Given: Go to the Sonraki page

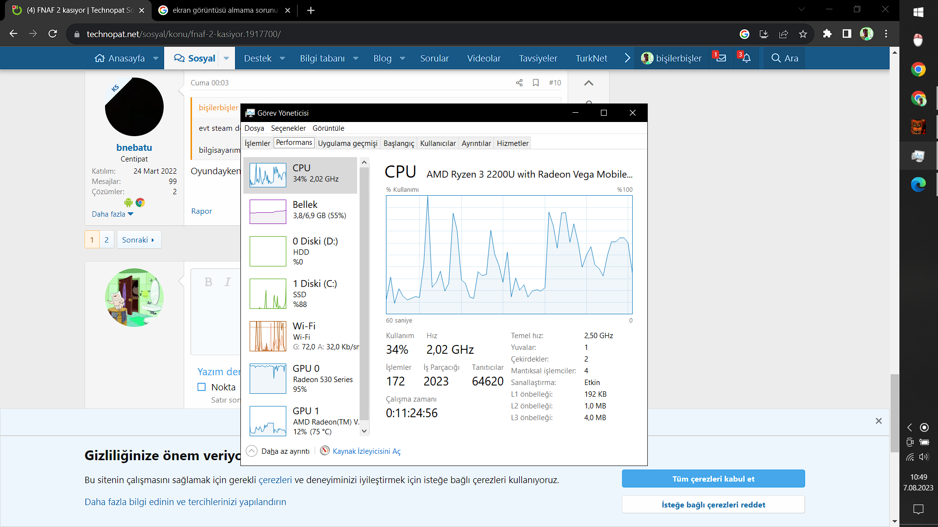Looking at the screenshot, I should (138, 240).
